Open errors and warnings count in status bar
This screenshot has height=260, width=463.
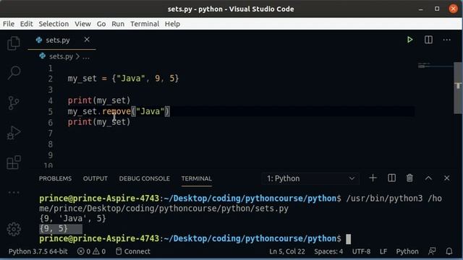pos(91,251)
